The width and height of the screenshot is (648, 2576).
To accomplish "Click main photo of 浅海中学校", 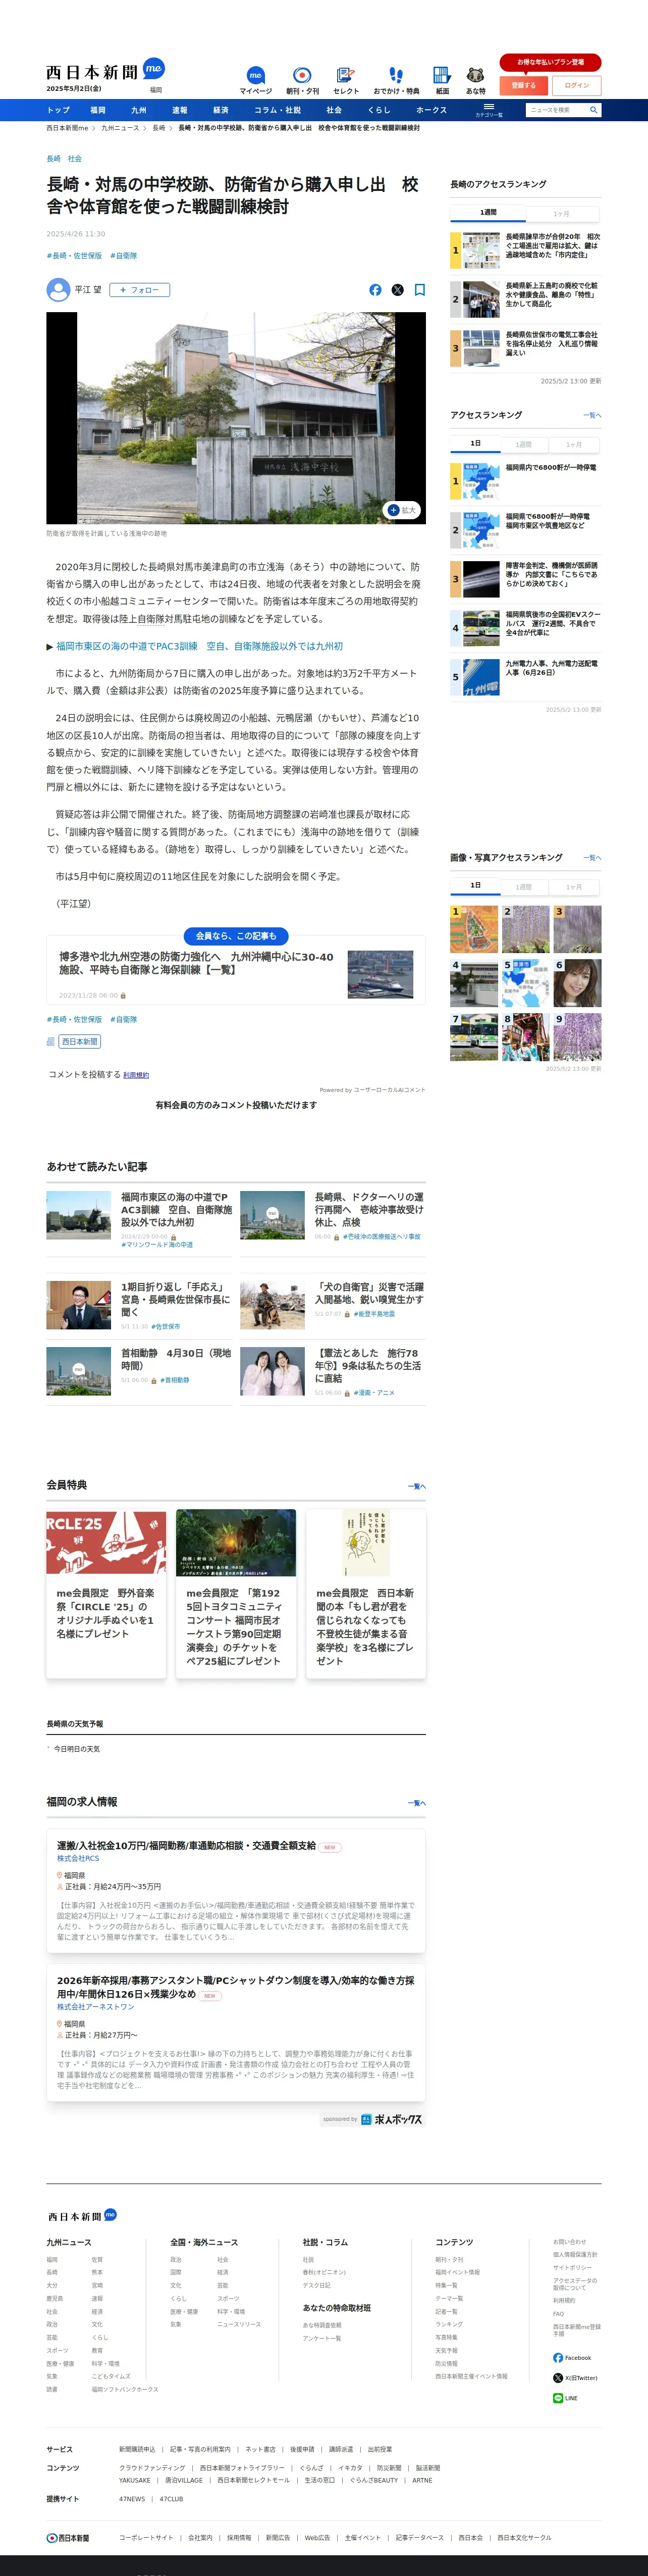I will pos(236,417).
